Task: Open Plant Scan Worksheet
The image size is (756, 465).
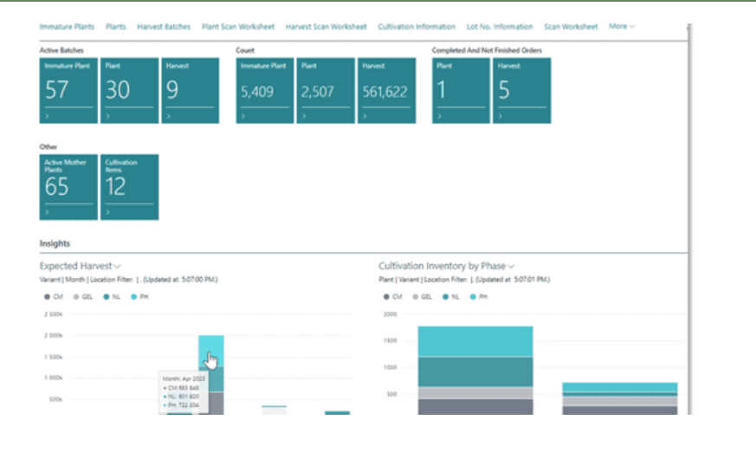Action: 238,27
